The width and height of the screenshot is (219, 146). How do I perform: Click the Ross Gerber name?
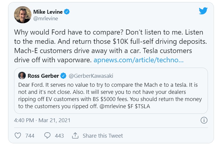point(43,76)
